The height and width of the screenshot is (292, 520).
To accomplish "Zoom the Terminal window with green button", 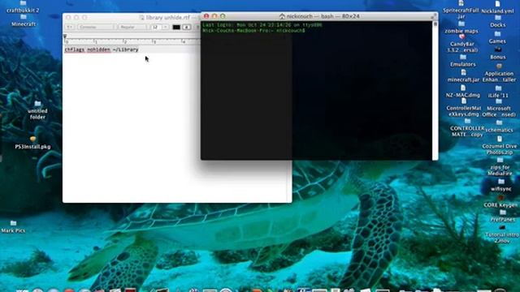I will pos(223,16).
